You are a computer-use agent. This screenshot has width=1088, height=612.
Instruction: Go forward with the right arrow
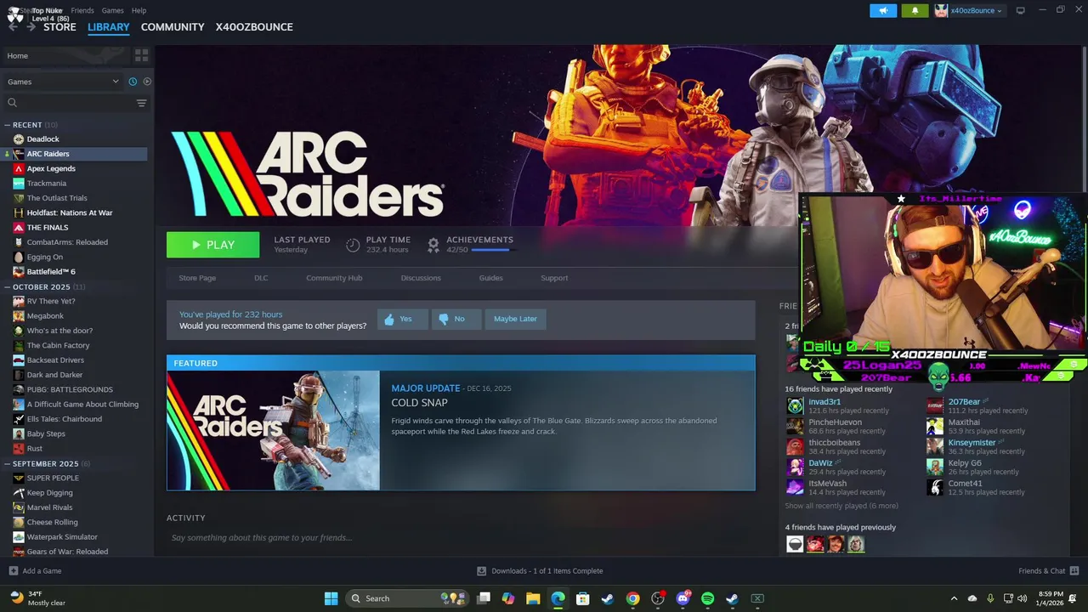coord(31,27)
